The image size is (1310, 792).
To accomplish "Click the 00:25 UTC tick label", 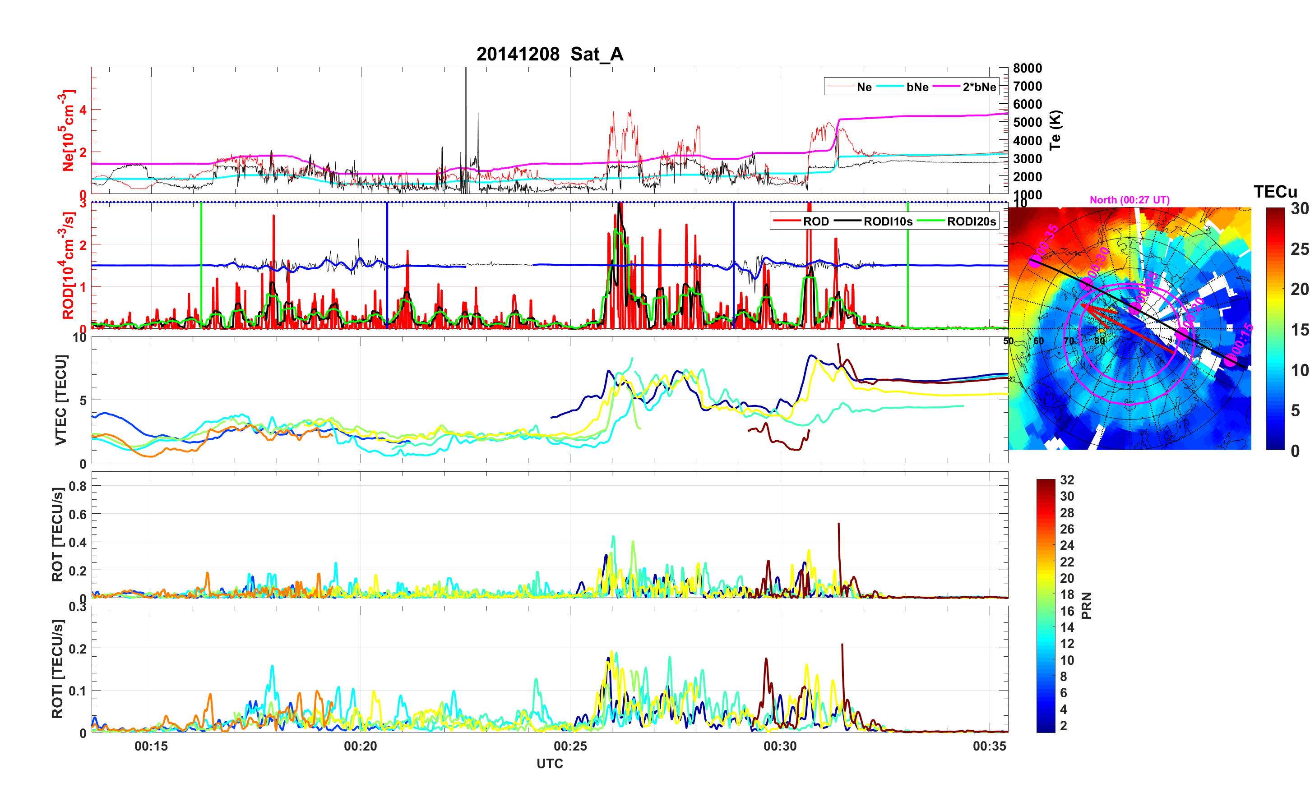I will pyautogui.click(x=570, y=746).
